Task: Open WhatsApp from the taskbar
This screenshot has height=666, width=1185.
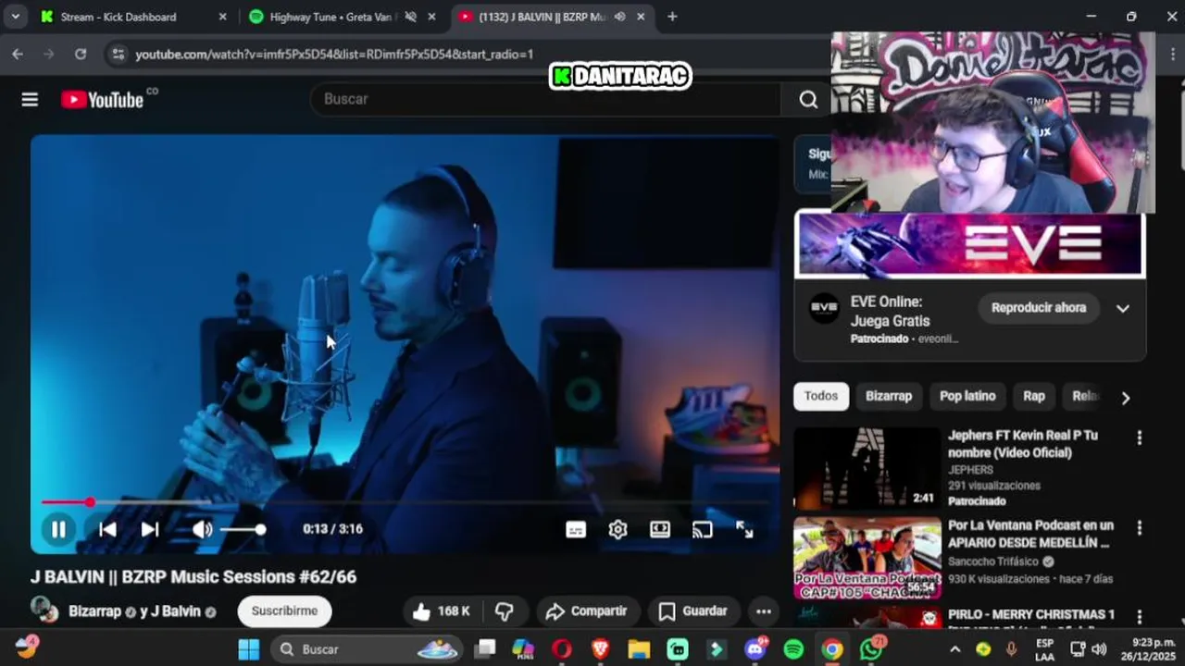Action: tap(871, 649)
